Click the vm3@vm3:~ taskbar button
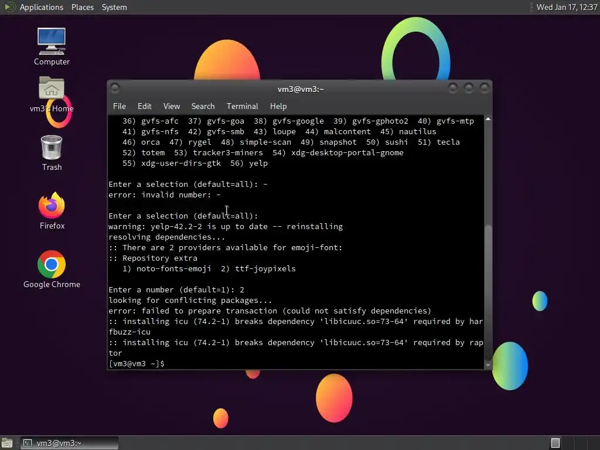 69,443
